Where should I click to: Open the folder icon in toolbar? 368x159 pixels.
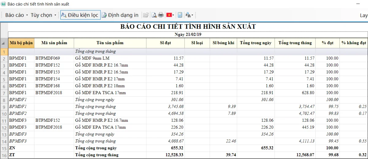146,15
